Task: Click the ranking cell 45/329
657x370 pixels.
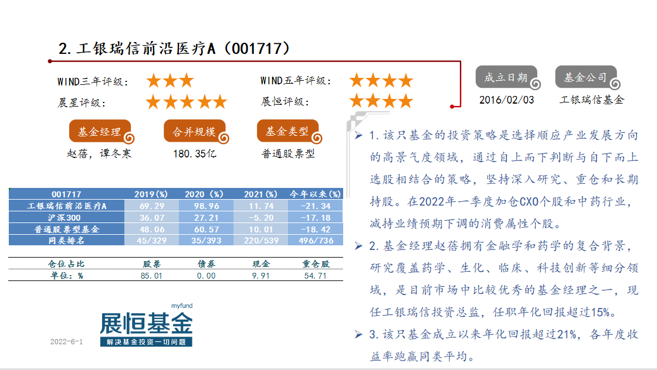Action: coord(151,241)
